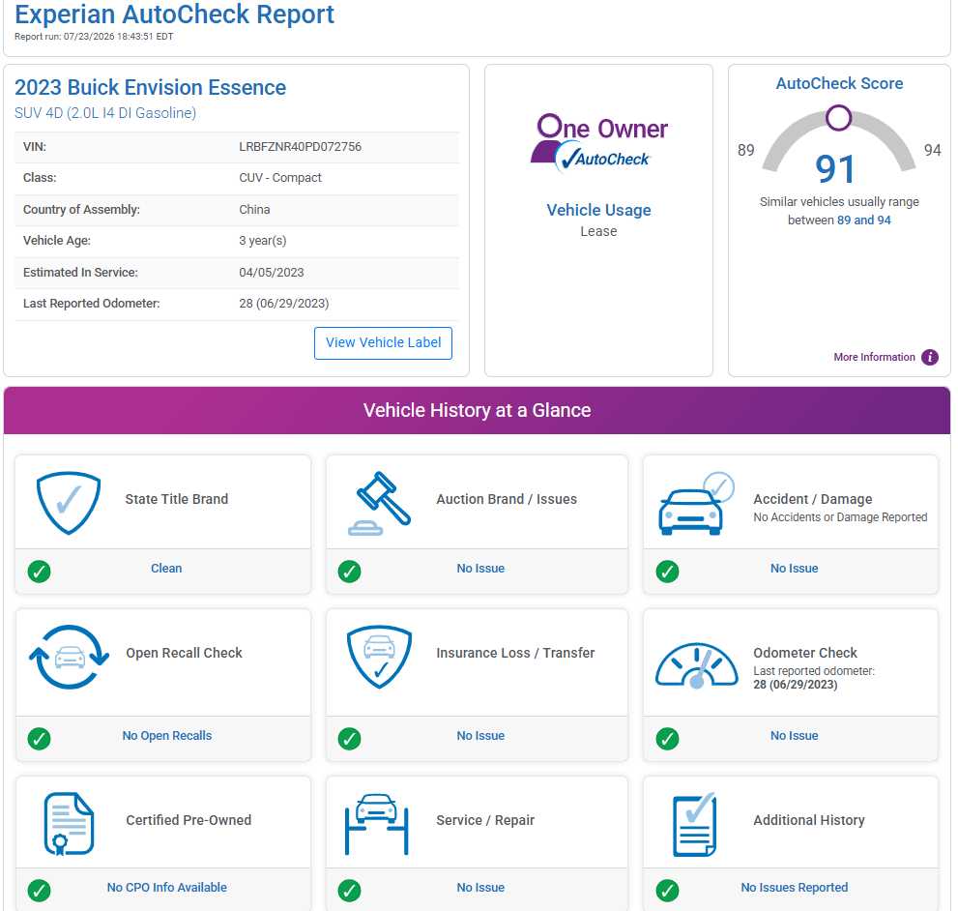Click the Additional History label
Image resolution: width=958 pixels, height=911 pixels.
tap(809, 820)
